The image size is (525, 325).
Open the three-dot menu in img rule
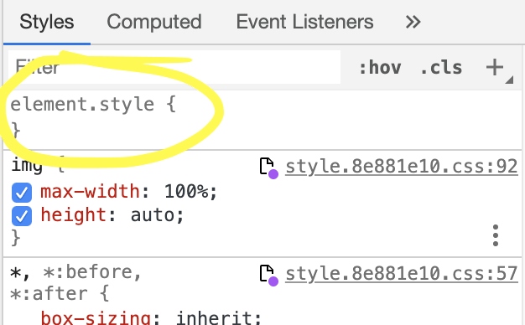click(496, 235)
